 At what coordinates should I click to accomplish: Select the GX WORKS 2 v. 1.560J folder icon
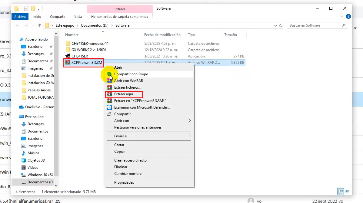[x=68, y=50]
